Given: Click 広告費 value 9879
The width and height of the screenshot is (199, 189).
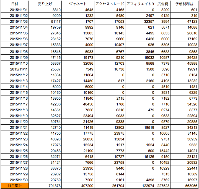Looking at the screenshot, I should pyautogui.click(x=163, y=122).
